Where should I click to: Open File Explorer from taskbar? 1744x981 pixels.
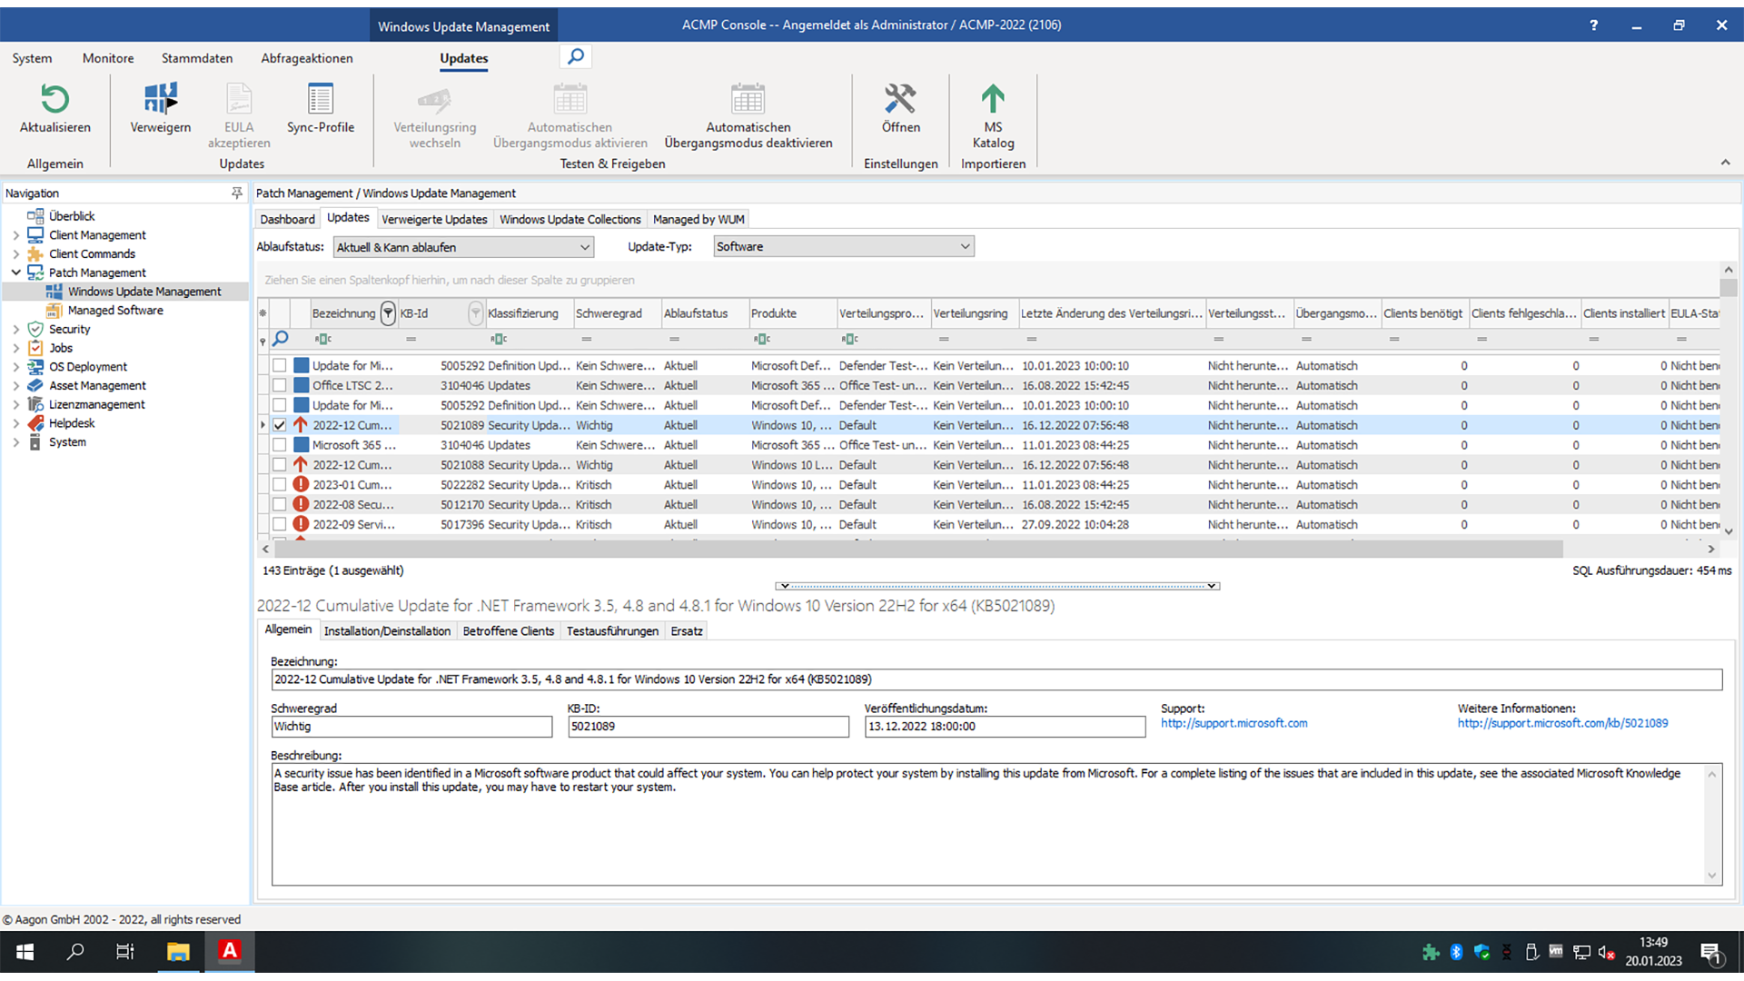pyautogui.click(x=178, y=951)
